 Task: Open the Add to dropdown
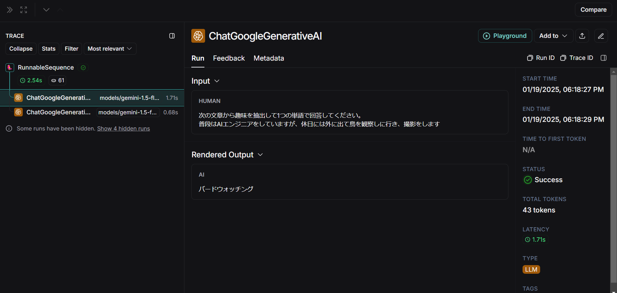(x=554, y=36)
